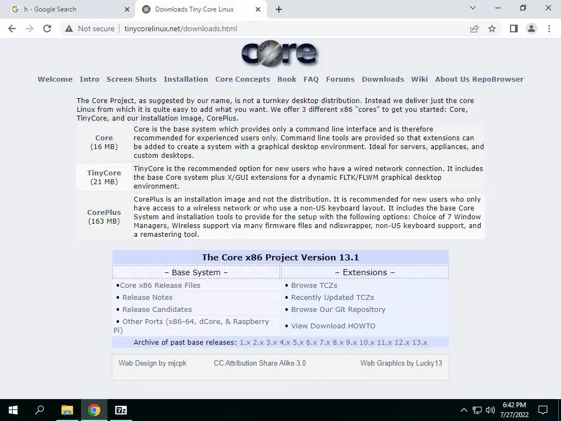This screenshot has width=561, height=421.
Task: Visit the Forums nav link
Action: coord(340,79)
